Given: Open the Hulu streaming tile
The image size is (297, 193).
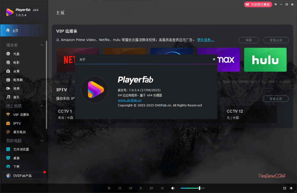Looking at the screenshot, I should 265,60.
